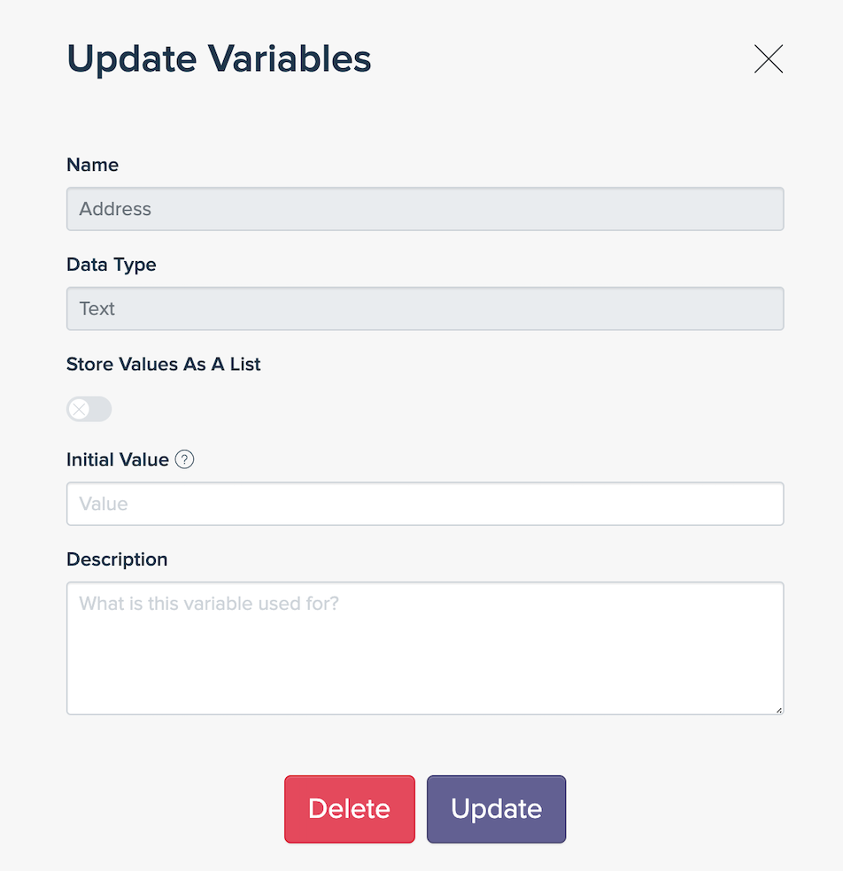Close the Update Variables dialog

coord(769,59)
